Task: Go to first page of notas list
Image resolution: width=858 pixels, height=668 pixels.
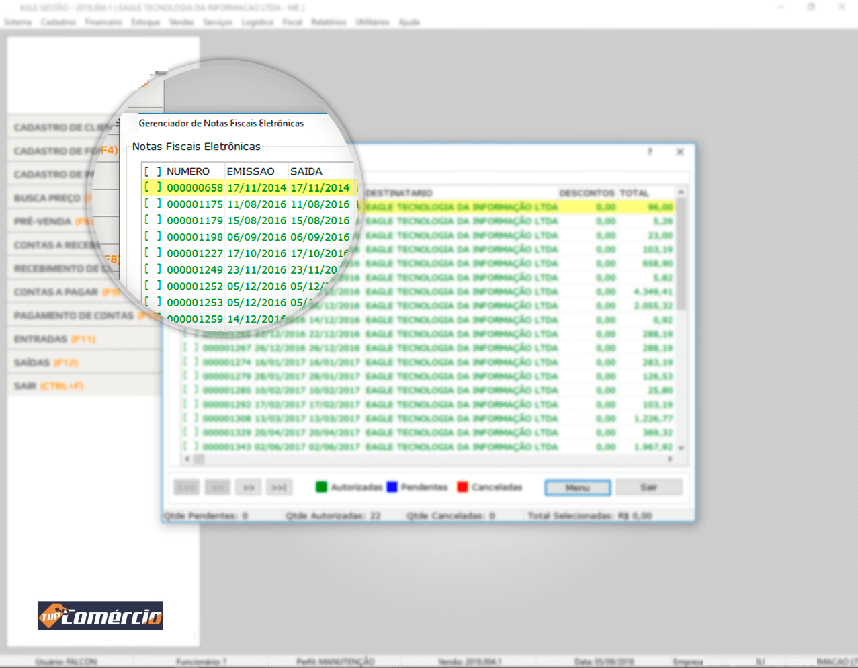Action: coord(186,487)
